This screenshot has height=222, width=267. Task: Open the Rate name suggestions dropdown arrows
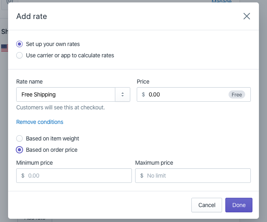point(123,94)
